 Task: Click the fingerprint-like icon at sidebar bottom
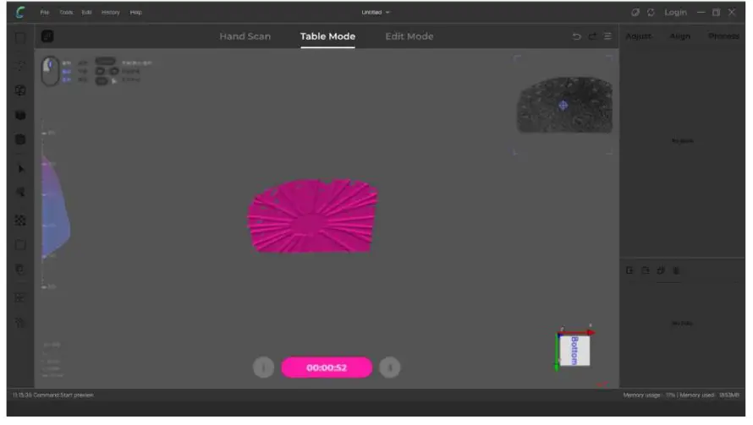pyautogui.click(x=20, y=323)
